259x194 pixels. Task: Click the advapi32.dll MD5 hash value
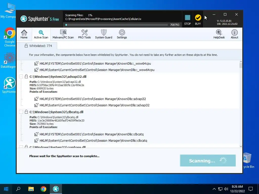[x=61, y=85]
